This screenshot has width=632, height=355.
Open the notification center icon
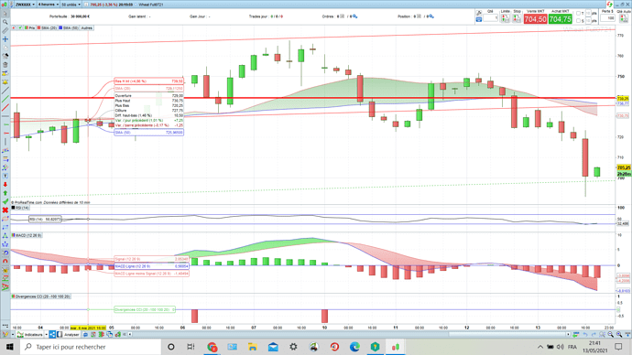tap(618, 347)
